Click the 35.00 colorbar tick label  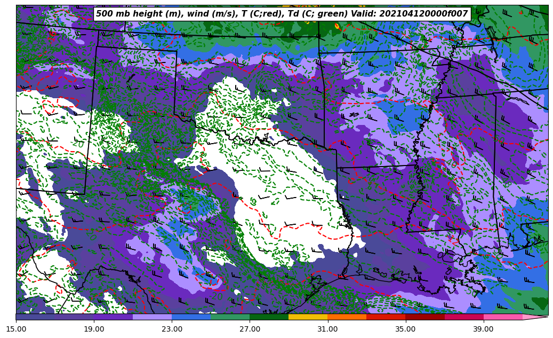pyautogui.click(x=405, y=329)
